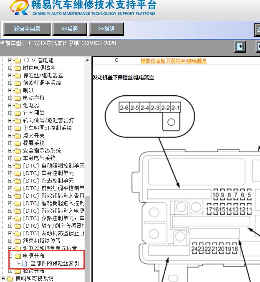The image size is (260, 282).
Task: Click the [DTC] 智能钥匙进入控制 folder icon
Action: click(18, 203)
